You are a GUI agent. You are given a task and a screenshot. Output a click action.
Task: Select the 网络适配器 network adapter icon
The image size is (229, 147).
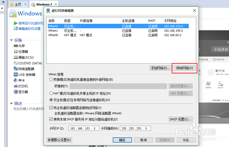(x=16, y=69)
